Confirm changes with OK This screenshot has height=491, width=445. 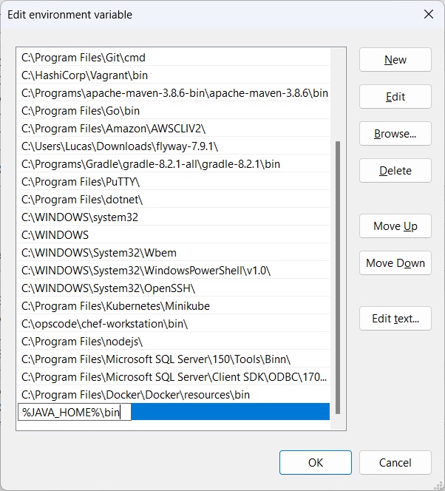pos(315,463)
